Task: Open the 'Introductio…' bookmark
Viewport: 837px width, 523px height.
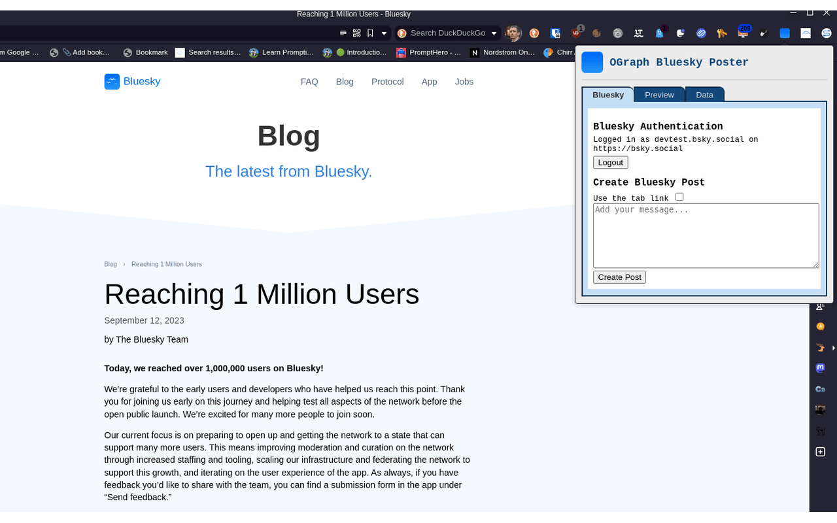Action: (354, 52)
